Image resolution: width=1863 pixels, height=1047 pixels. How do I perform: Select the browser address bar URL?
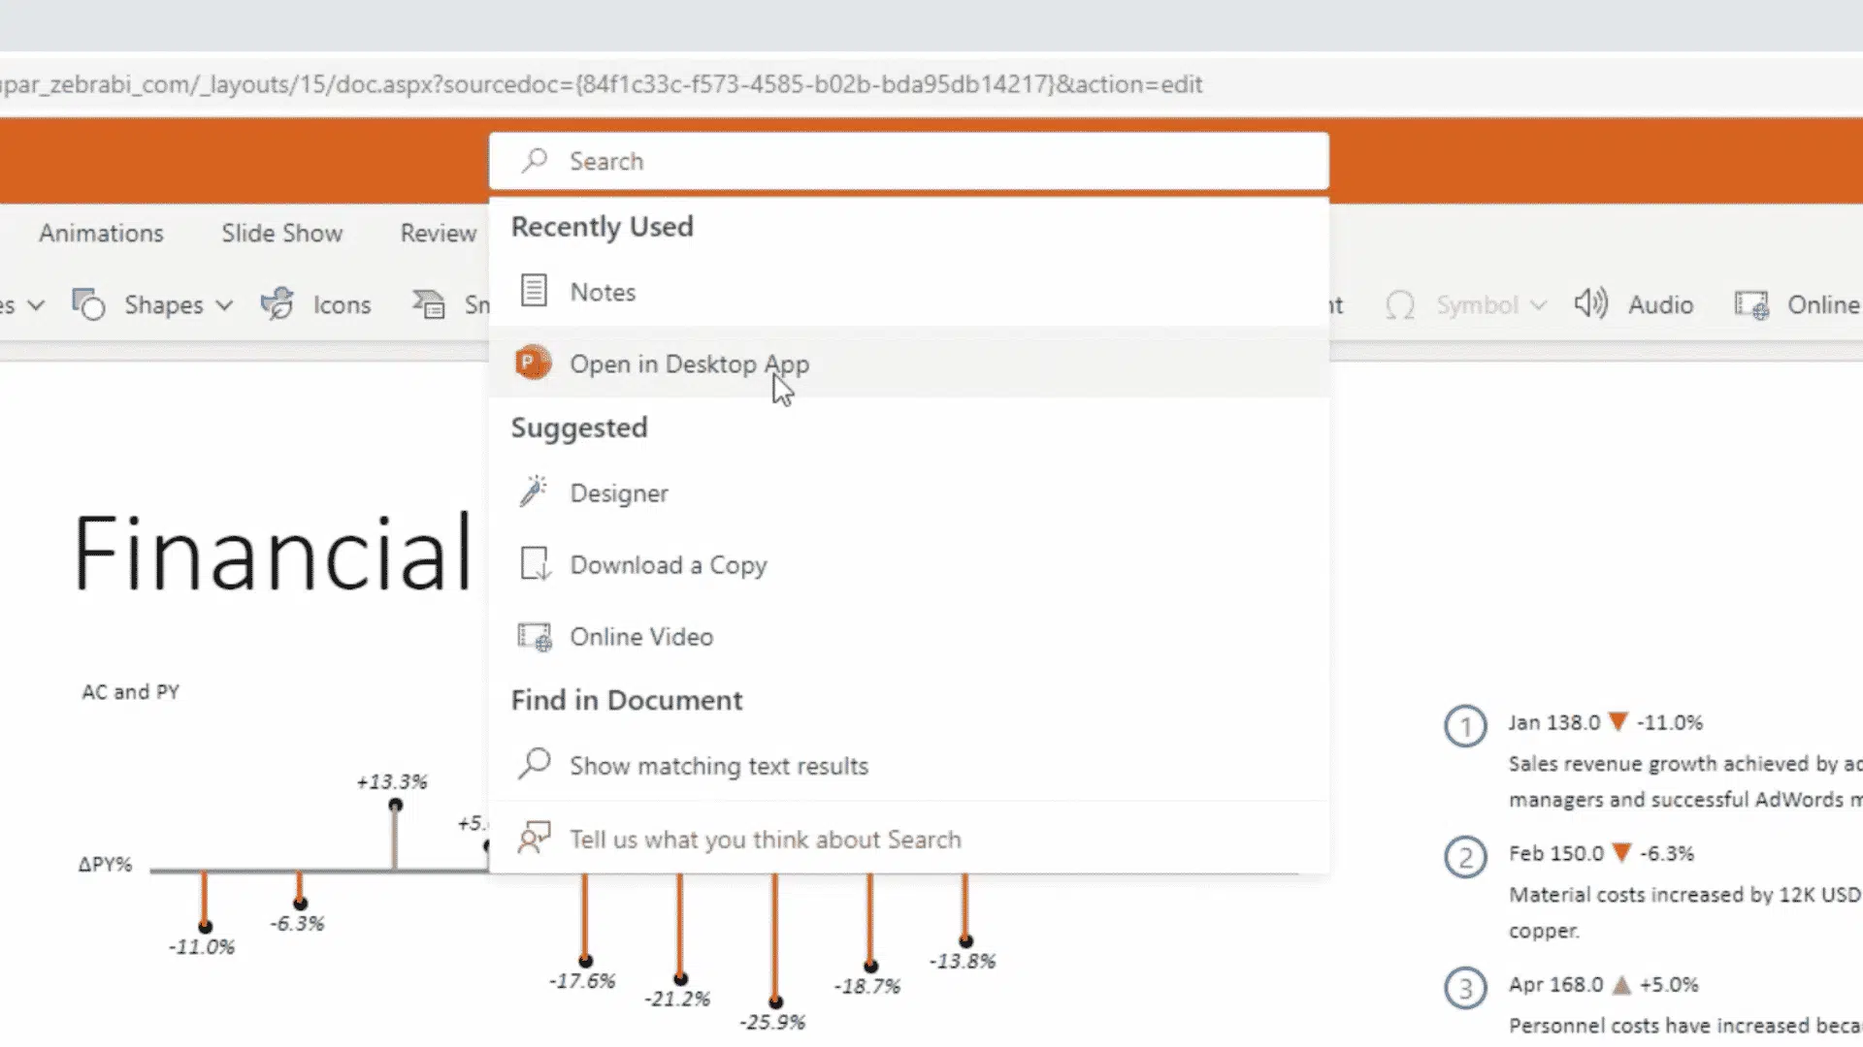click(x=602, y=84)
